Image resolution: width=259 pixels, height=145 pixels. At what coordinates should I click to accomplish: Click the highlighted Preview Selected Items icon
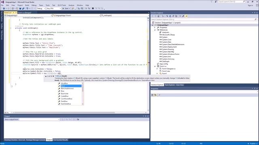click(x=186, y=16)
